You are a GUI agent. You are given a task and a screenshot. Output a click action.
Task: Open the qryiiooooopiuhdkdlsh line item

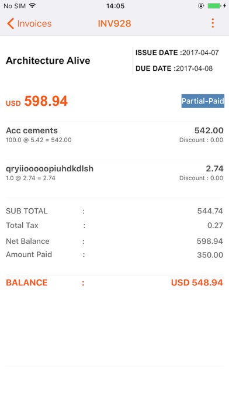pyautogui.click(x=114, y=173)
